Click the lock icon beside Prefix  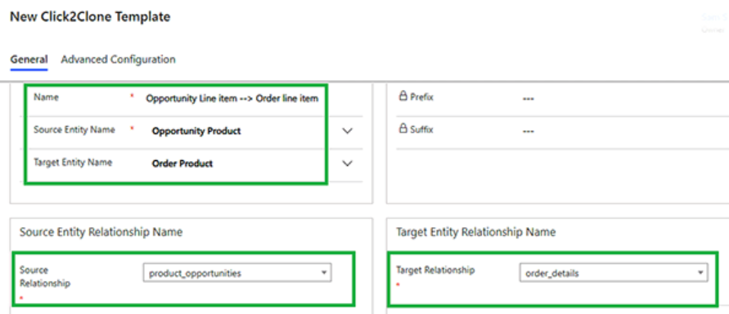(403, 96)
